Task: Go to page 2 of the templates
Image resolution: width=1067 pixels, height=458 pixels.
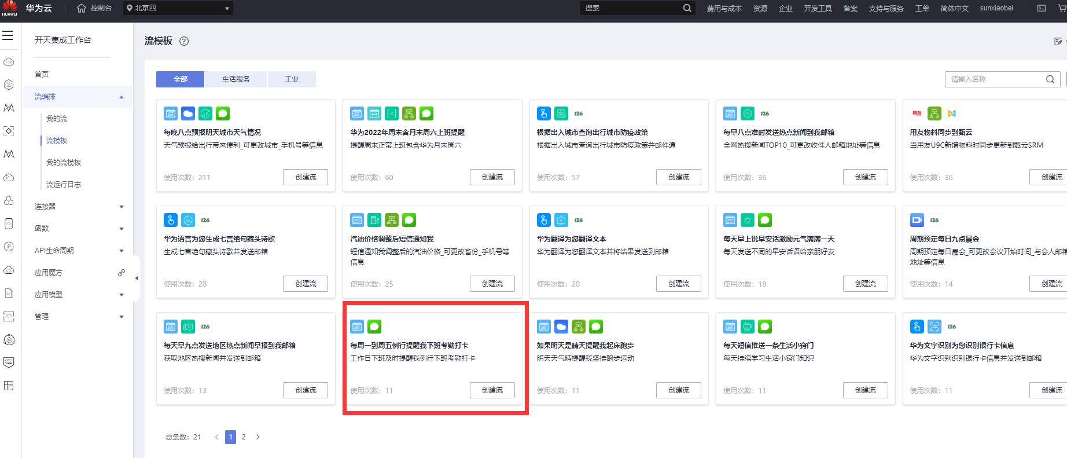Action: (x=244, y=437)
